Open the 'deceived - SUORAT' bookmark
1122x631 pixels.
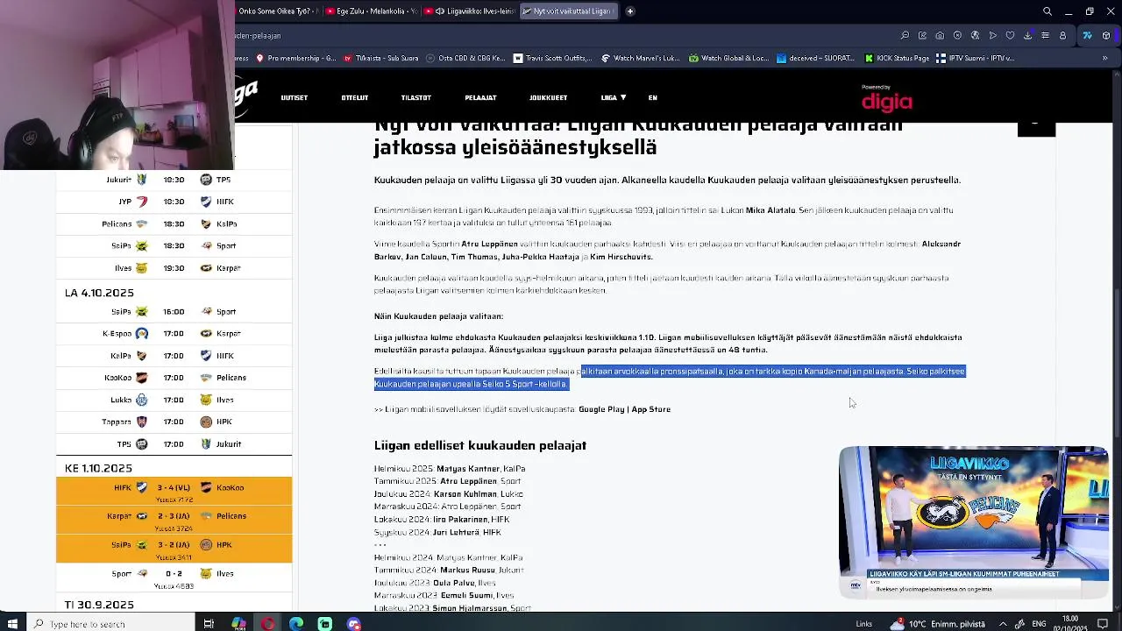point(815,59)
